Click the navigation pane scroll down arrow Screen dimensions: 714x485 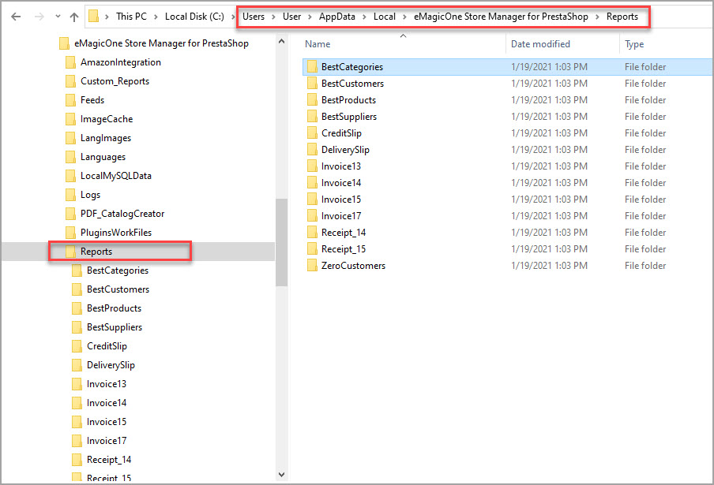[281, 475]
